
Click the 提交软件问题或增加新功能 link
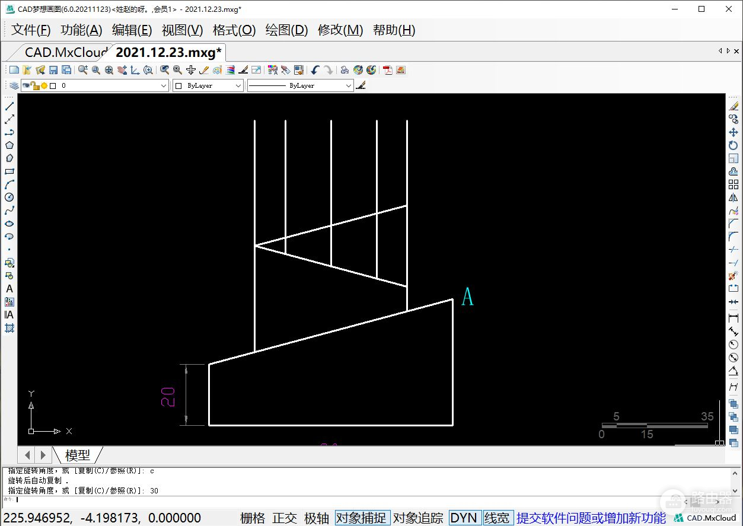[591, 518]
